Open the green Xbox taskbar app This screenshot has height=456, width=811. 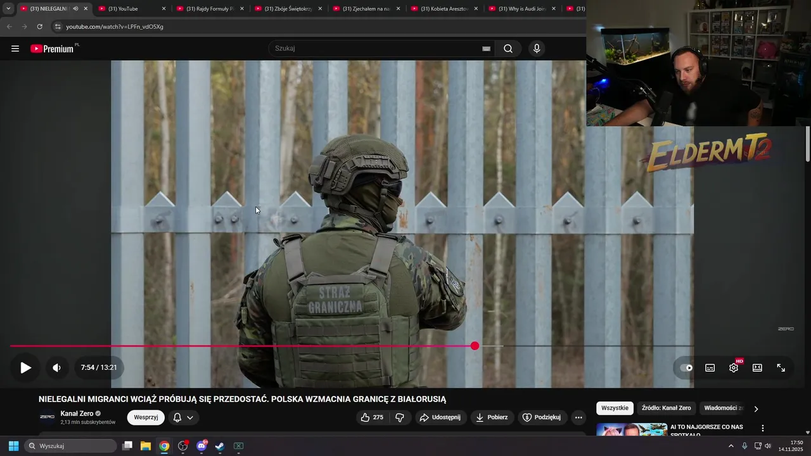click(x=239, y=446)
